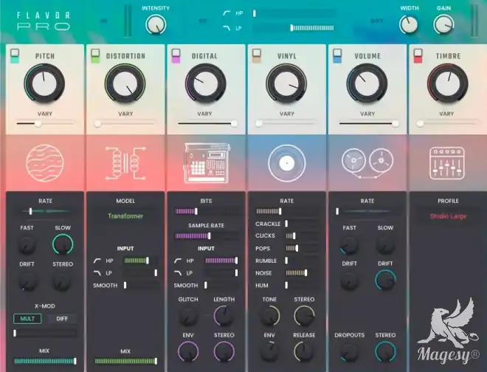Image resolution: width=487 pixels, height=372 pixels.
Task: Click the Gain knob
Action: tap(443, 25)
